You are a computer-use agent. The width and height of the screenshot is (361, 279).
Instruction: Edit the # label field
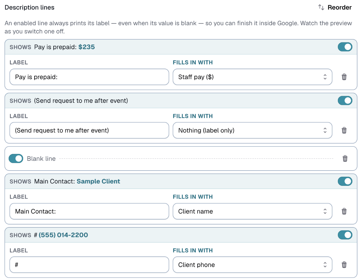[89, 265]
